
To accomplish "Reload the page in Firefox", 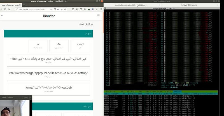I will click(5, 9).
